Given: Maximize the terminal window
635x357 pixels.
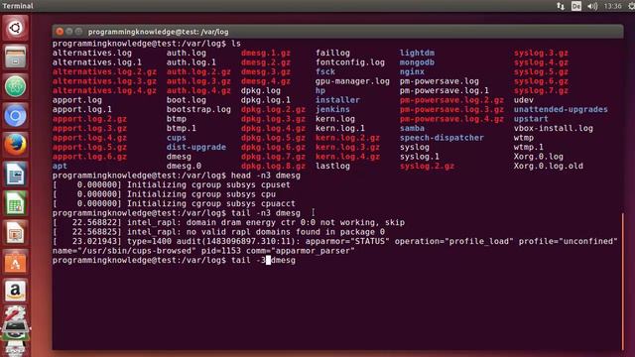Looking at the screenshot, I should (78, 32).
